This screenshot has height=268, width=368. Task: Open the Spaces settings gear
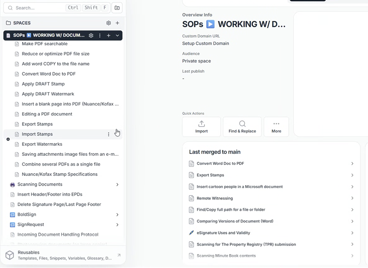(108, 23)
